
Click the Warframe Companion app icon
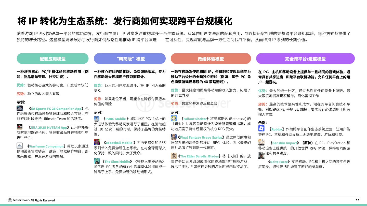pos(20,146)
